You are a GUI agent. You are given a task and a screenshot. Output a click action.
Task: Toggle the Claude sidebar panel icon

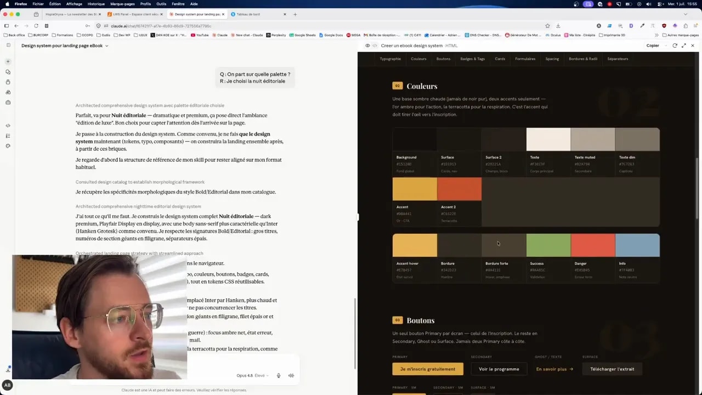[8, 46]
